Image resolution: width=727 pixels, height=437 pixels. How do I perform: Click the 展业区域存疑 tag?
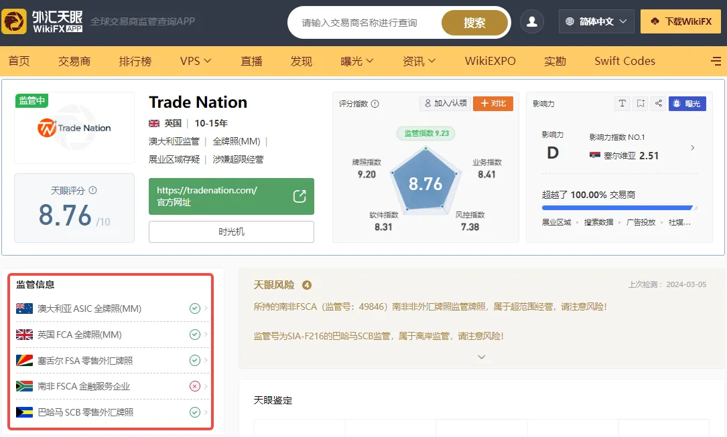[x=174, y=159]
